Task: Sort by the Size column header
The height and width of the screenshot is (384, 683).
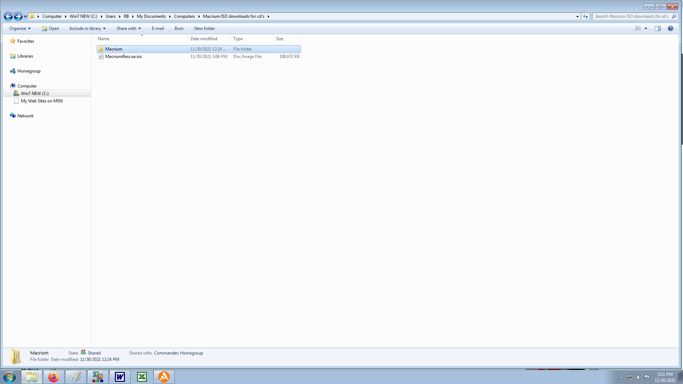Action: point(288,39)
